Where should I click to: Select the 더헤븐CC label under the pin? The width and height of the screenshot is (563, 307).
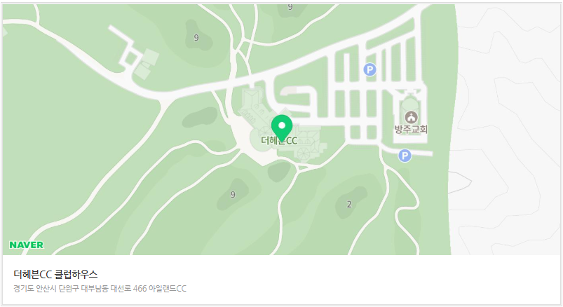point(279,140)
